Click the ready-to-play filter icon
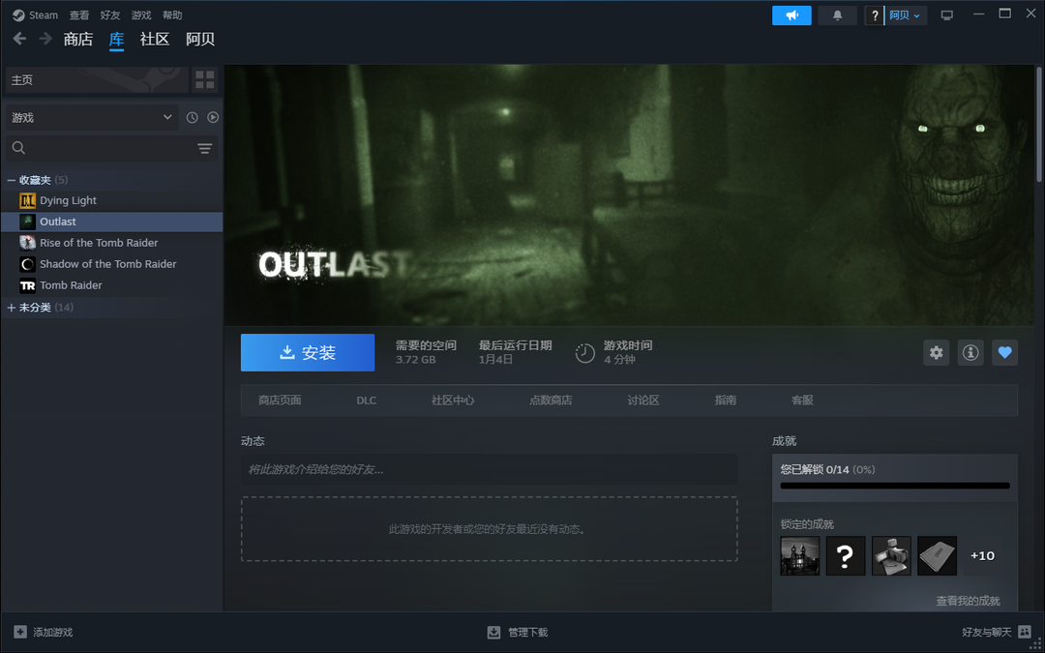Image resolution: width=1045 pixels, height=653 pixels. [214, 117]
